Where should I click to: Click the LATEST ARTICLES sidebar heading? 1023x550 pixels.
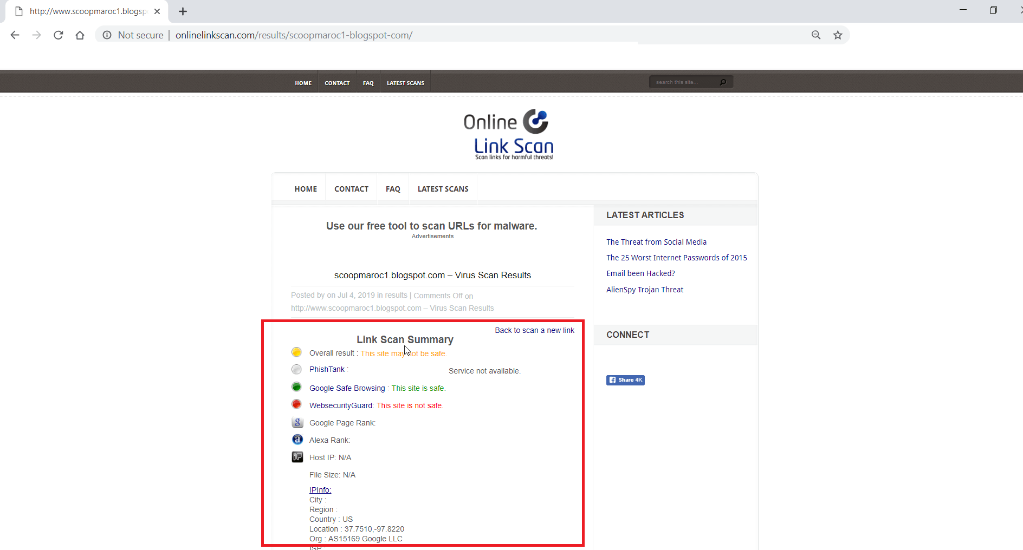tap(645, 215)
